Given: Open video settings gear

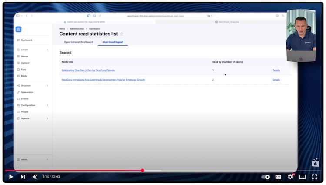Looking at the screenshot, I should 290,177.
